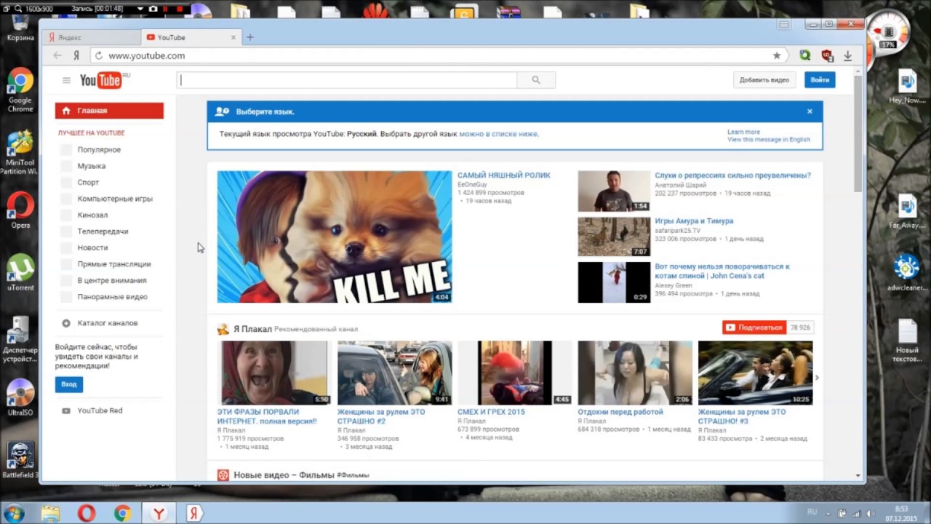Open the Телепередачи category
Viewport: 931px width, 524px height.
click(x=103, y=231)
